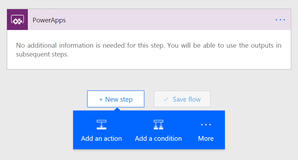Select the PowerApps step title text

coord(49,20)
